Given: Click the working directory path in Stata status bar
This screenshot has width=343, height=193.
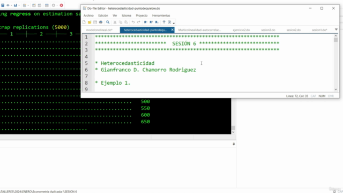Looking at the screenshot, I should tap(39, 191).
